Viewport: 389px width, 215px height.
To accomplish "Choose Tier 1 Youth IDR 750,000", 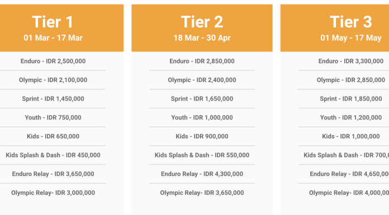I will pos(53,117).
